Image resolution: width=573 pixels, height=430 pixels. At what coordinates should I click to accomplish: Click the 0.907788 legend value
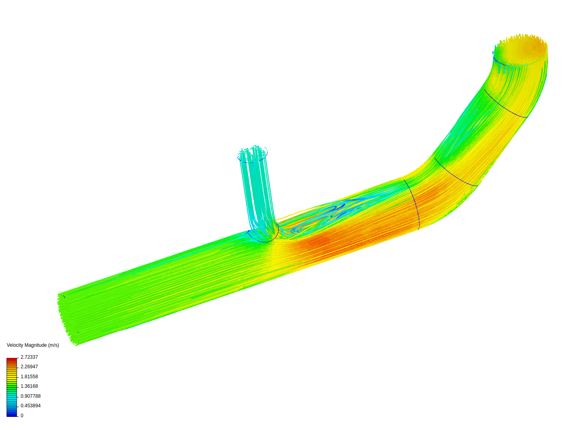tap(31, 396)
